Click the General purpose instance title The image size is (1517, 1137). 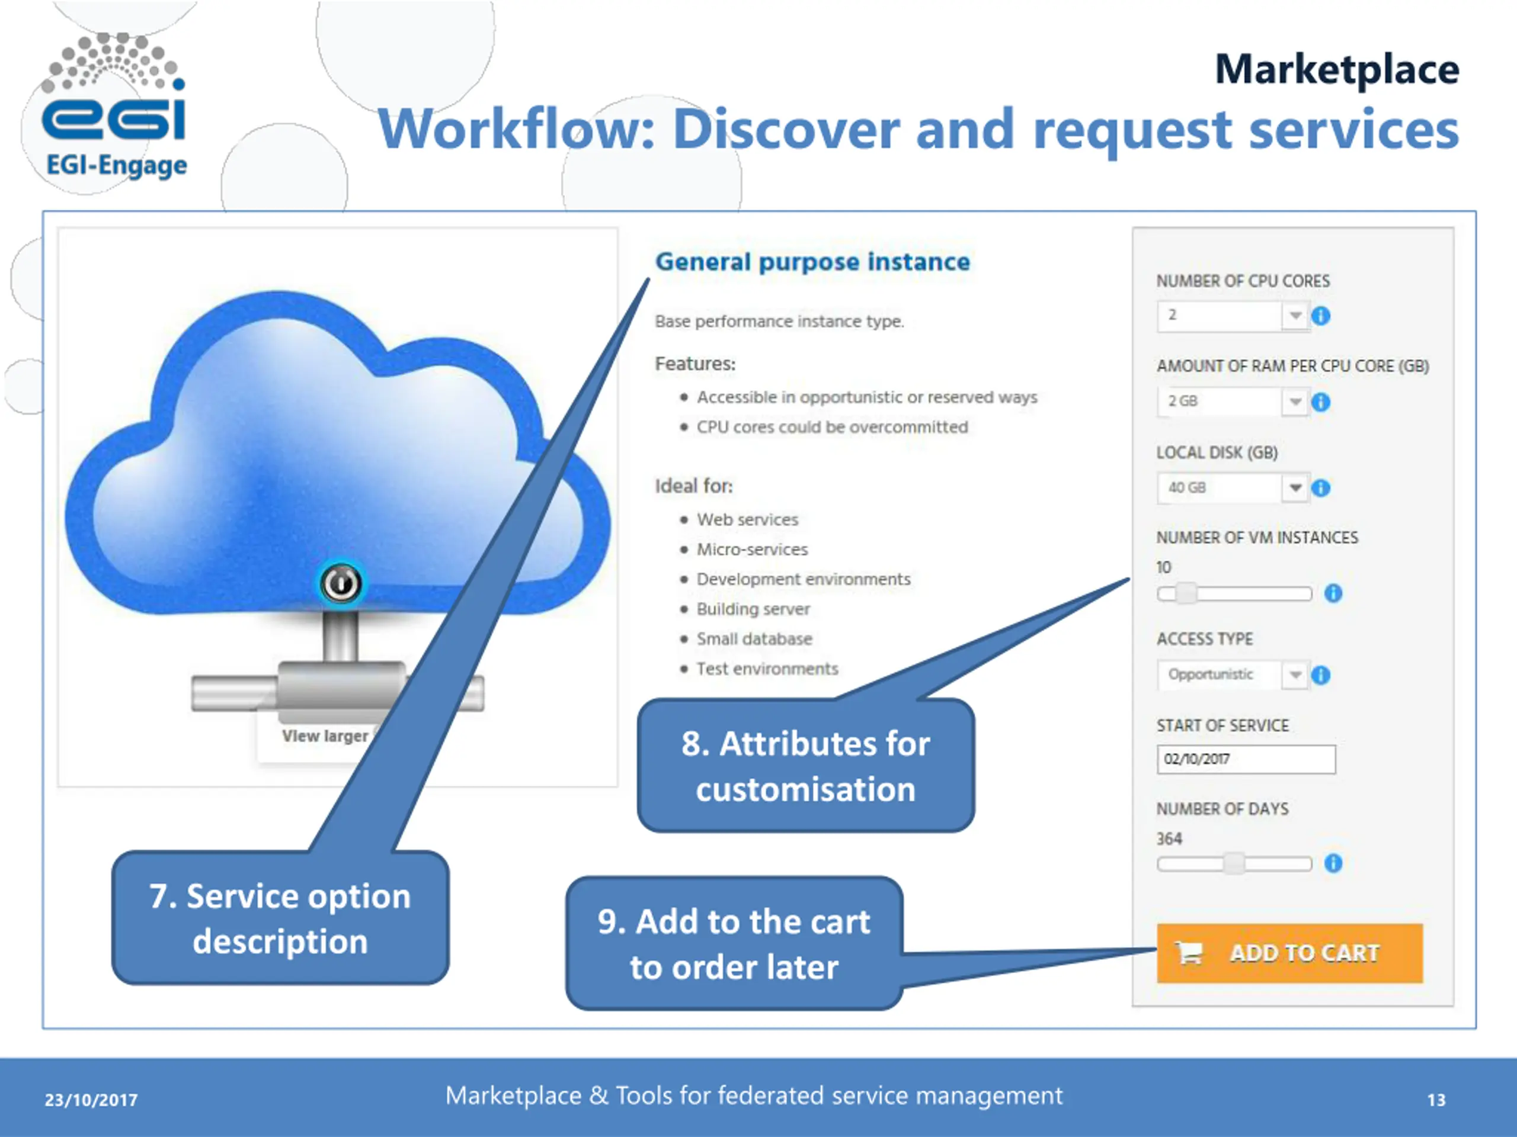point(812,262)
